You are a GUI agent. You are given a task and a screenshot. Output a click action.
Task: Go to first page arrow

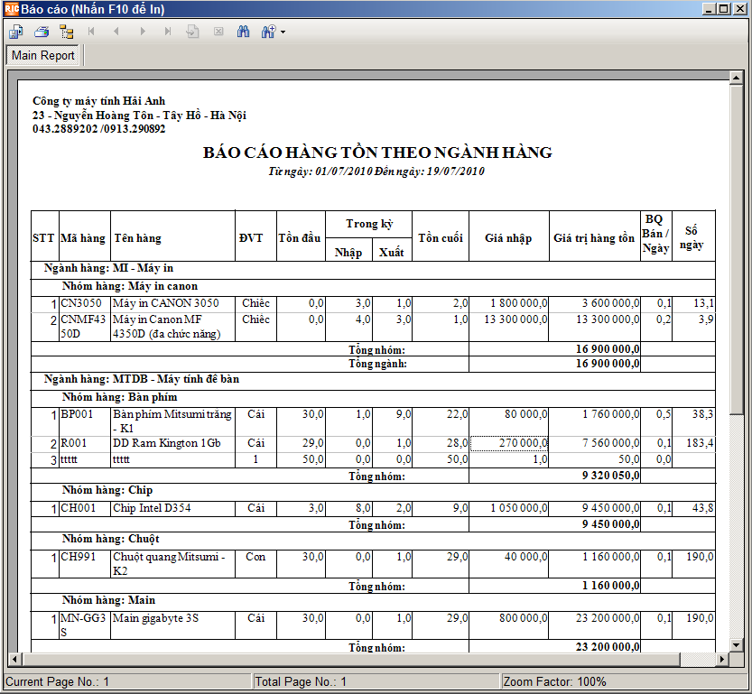(91, 32)
